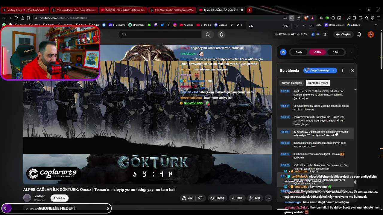383x215 pixels.
Task: Click the address bar URL
Action: click(x=63, y=18)
